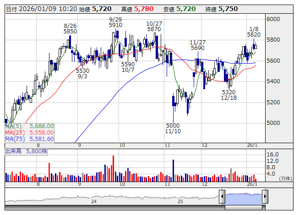Select the 1/8 5820 high label
The image size is (299, 215).
pos(254,32)
